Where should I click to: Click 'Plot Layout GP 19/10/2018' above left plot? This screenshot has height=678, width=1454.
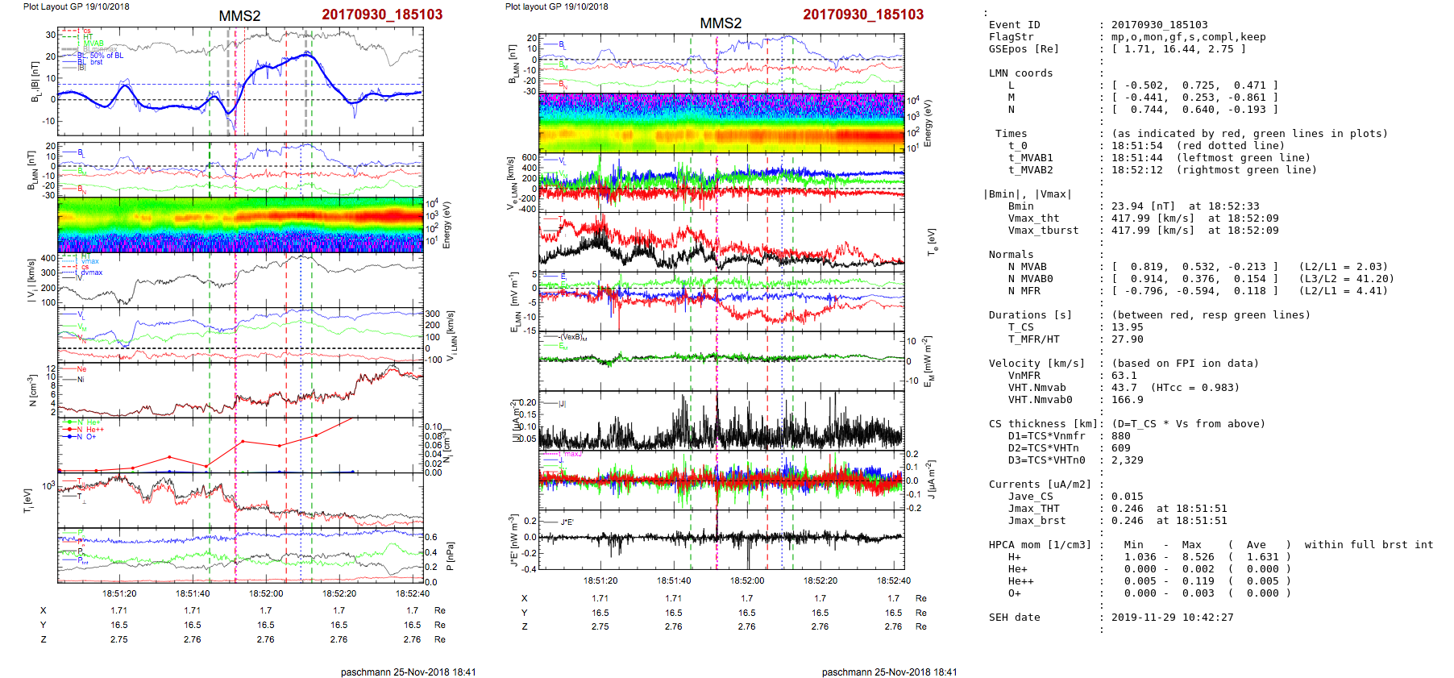tap(76, 6)
